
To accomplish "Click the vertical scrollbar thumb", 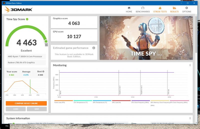I will pos(196,34).
